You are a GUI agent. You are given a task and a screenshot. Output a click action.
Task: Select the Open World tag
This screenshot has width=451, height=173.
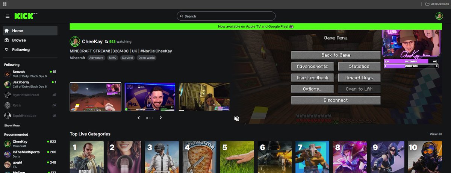tap(147, 58)
